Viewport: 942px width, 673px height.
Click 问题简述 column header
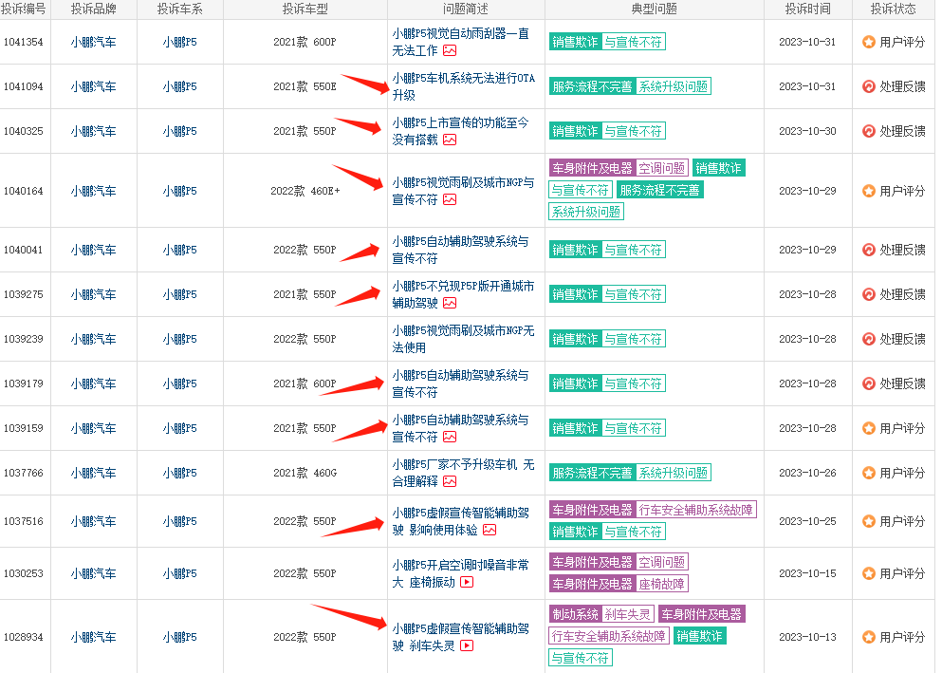tap(466, 9)
